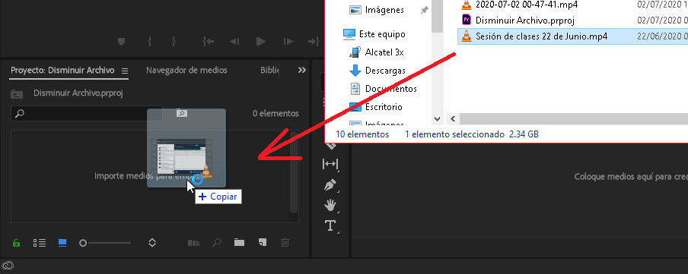Click the New Item icon
688x274 pixels.
pyautogui.click(x=262, y=242)
